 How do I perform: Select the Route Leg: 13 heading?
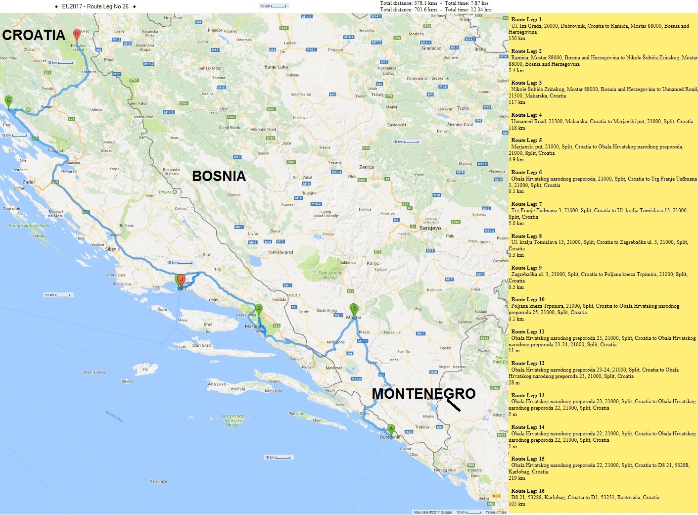point(528,395)
